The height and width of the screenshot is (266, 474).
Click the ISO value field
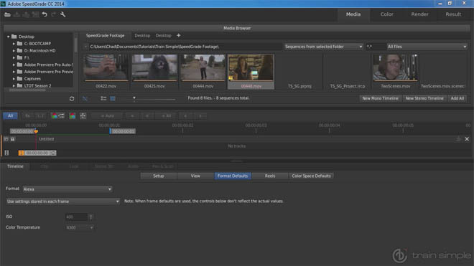coord(76,217)
